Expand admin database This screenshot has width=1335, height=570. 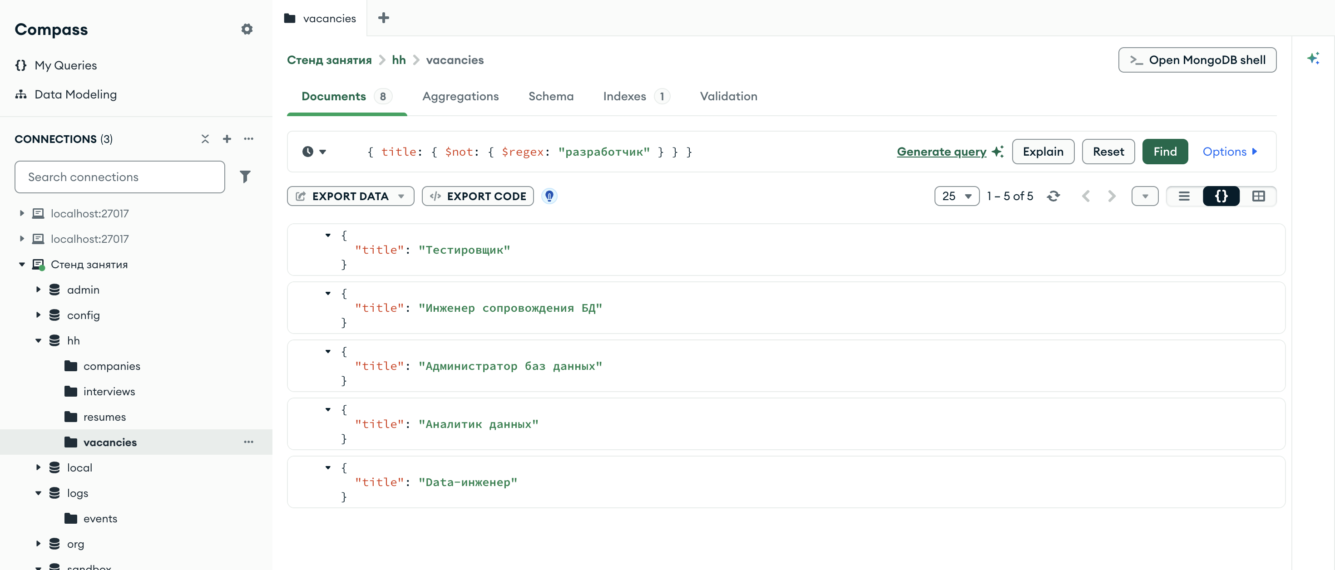point(38,290)
